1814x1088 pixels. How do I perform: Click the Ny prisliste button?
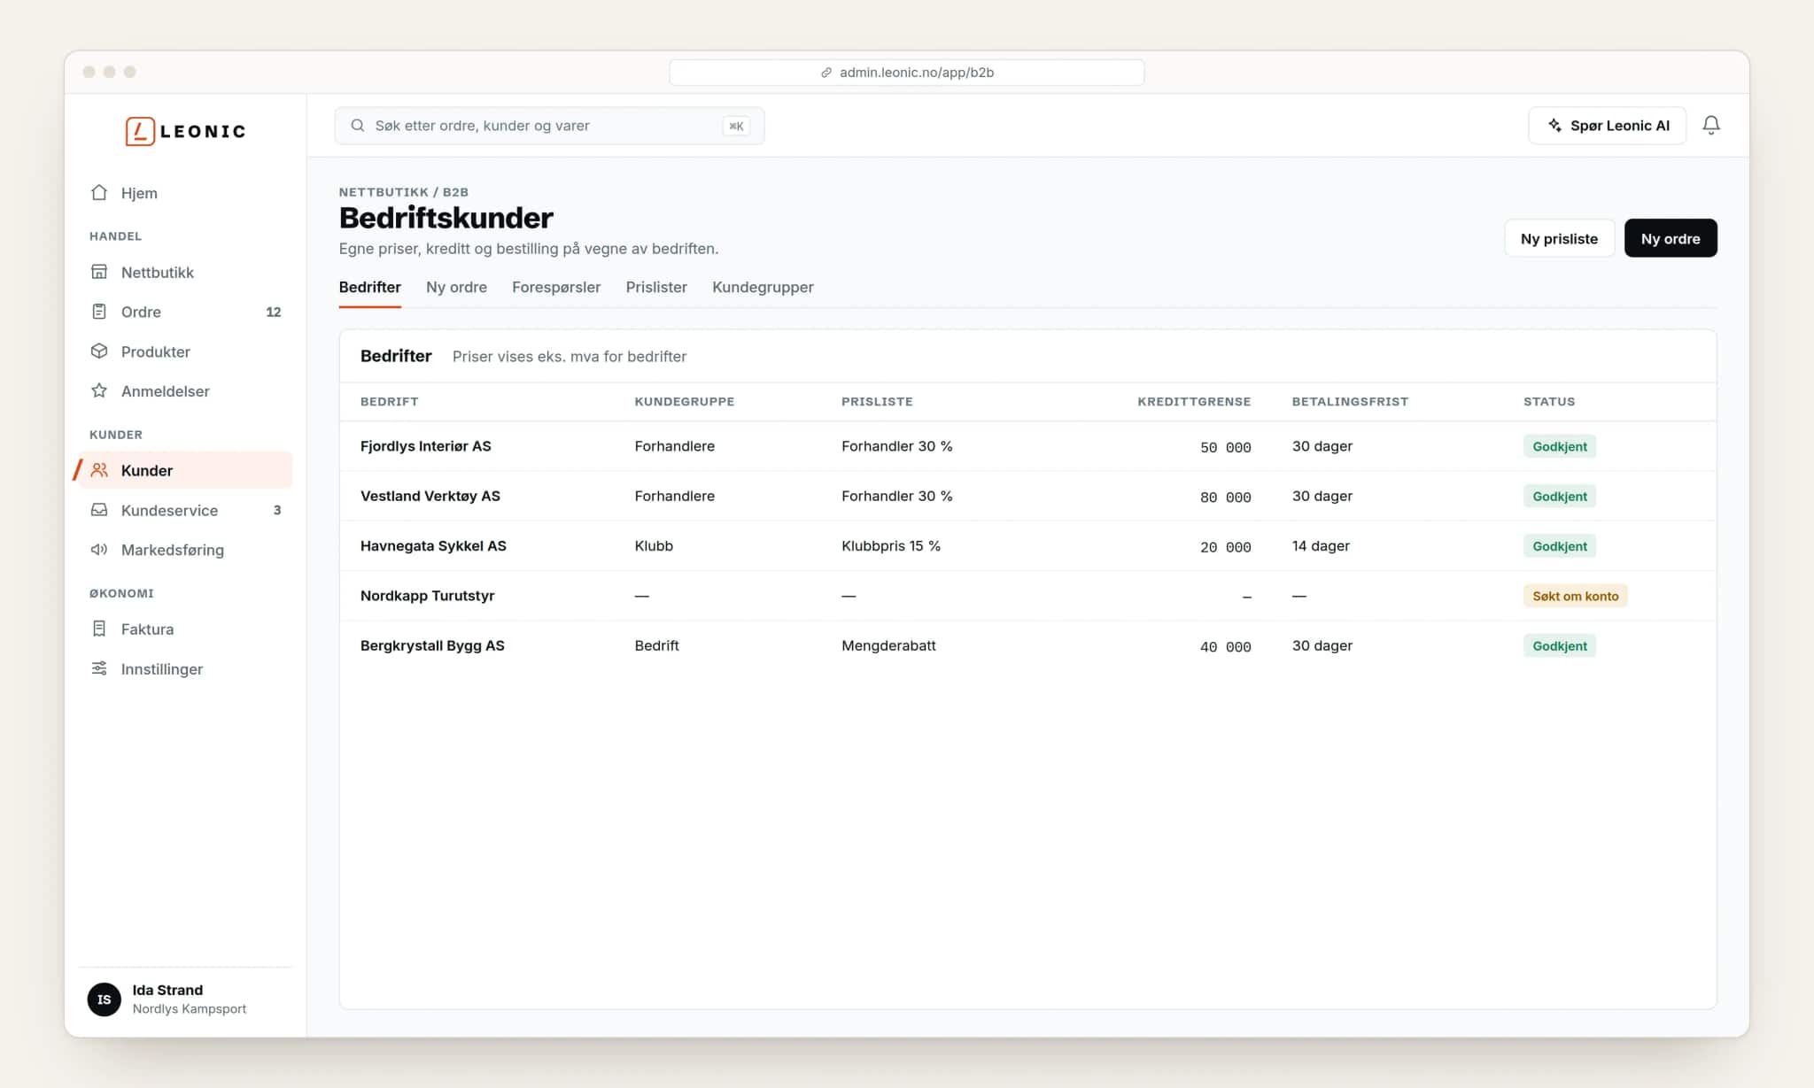pos(1559,238)
